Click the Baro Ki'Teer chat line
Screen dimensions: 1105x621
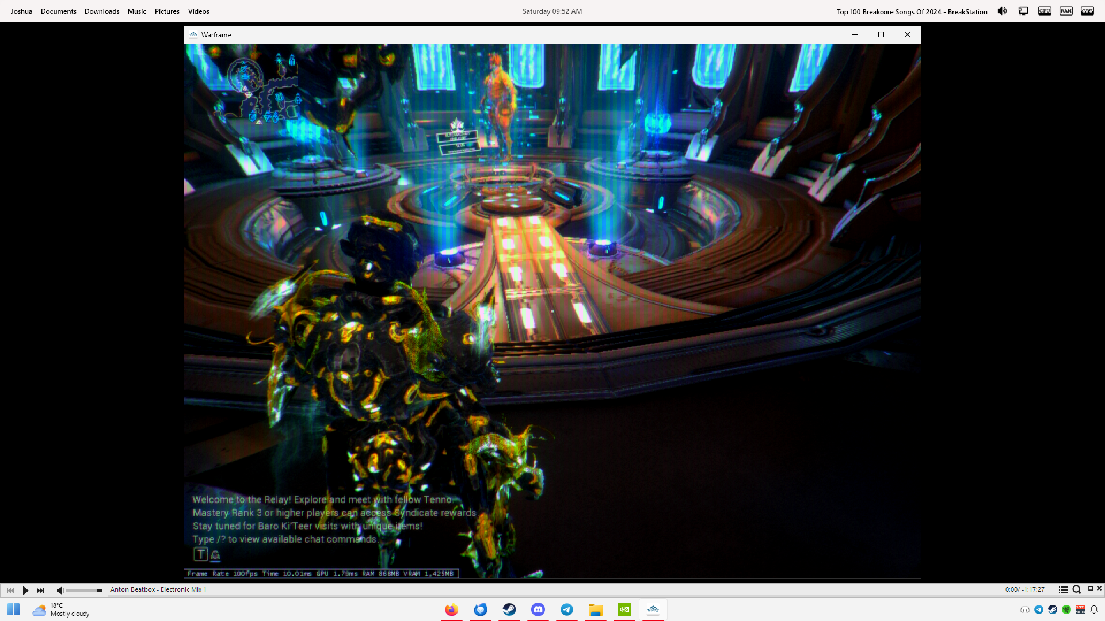click(x=307, y=526)
